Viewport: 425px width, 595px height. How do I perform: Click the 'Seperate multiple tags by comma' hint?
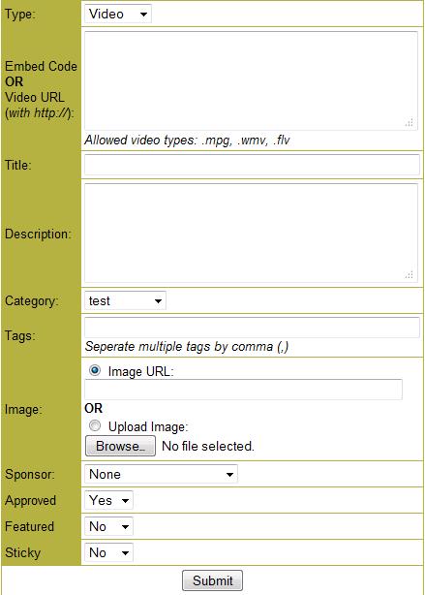pos(187,347)
